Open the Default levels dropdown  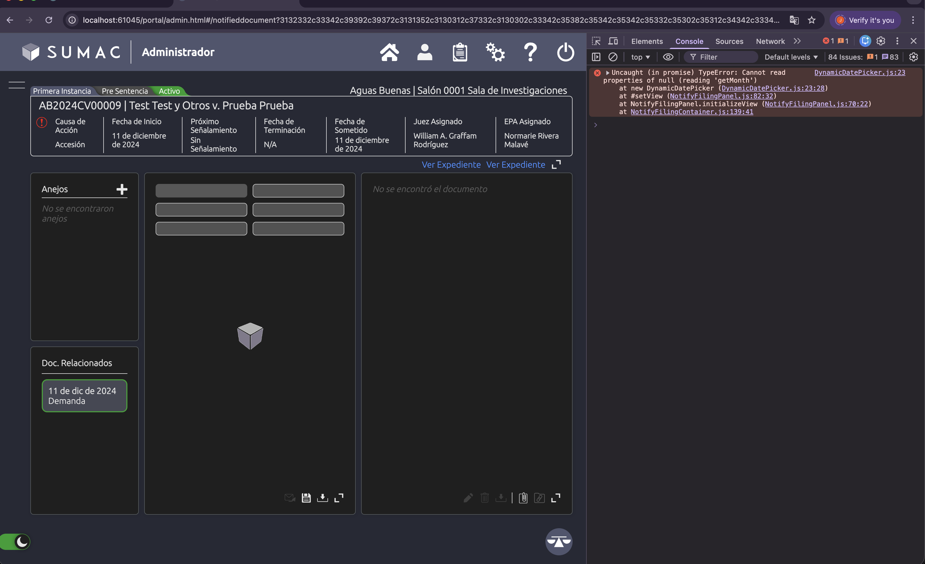[x=791, y=57]
